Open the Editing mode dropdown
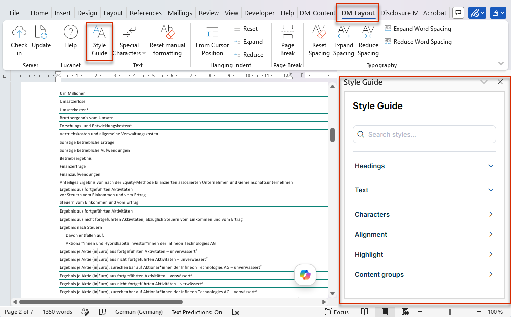Image resolution: width=511 pixels, height=317 pixels. pos(477,13)
